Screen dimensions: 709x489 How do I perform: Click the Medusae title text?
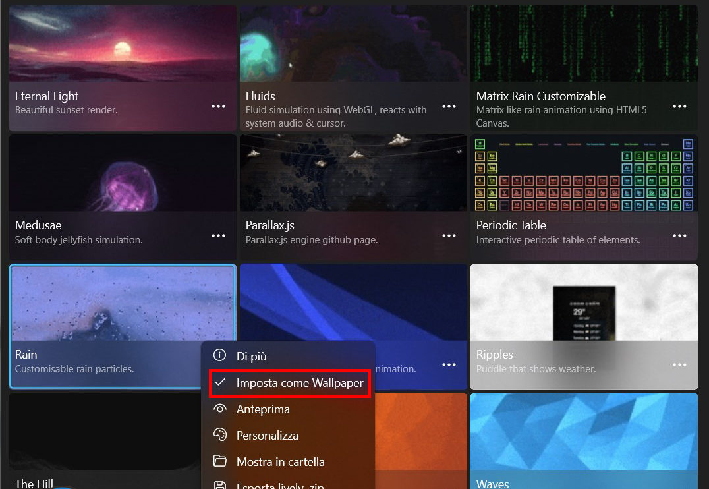tap(38, 225)
